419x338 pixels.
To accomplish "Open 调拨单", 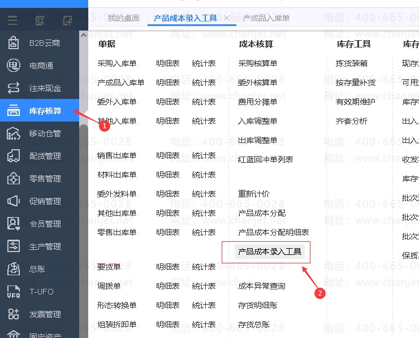I will click(109, 286).
